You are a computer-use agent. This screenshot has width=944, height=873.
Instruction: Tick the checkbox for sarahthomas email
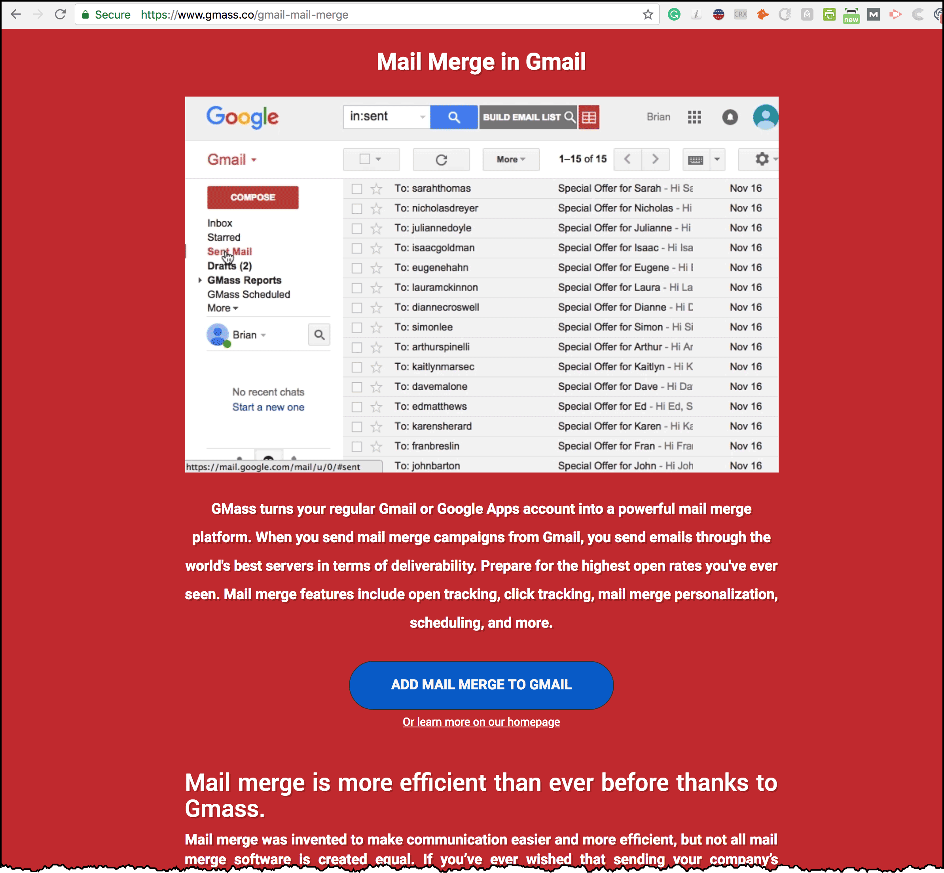(357, 189)
